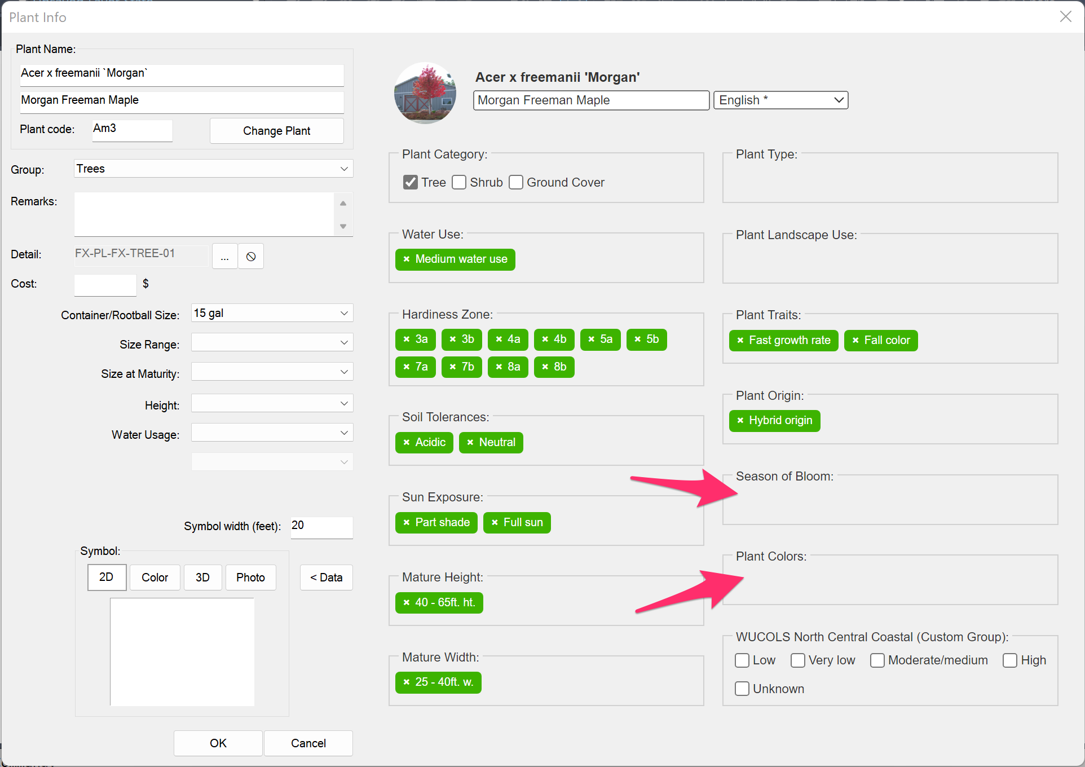Screen dimensions: 1085x767
Task: Switch to the 3D symbol tab
Action: [x=202, y=578]
